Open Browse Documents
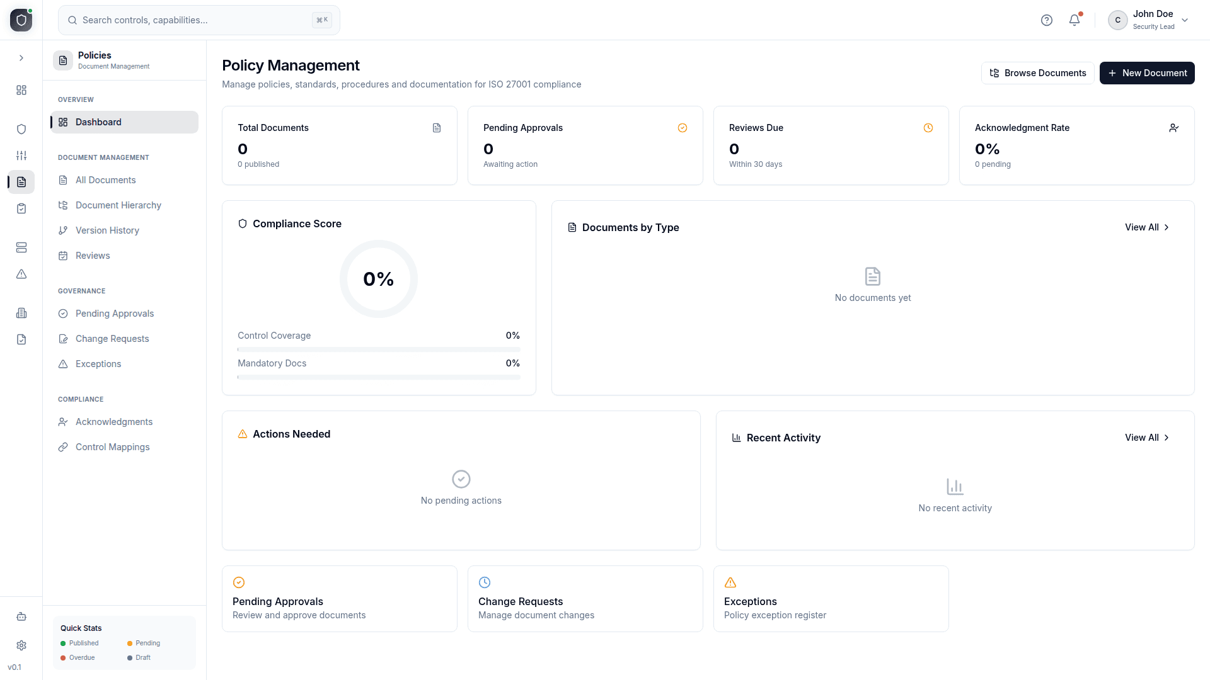1210x680 pixels. [1037, 73]
